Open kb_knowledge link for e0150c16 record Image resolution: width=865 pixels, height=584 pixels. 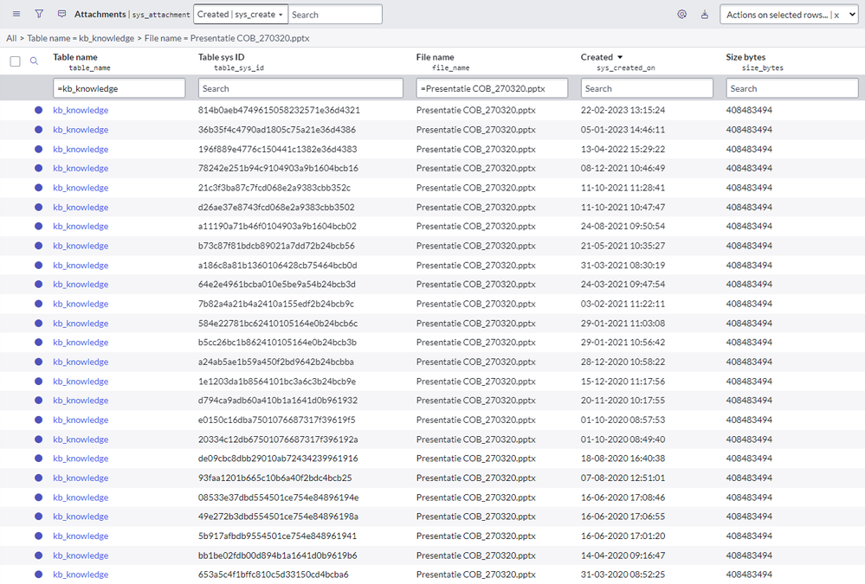(81, 420)
